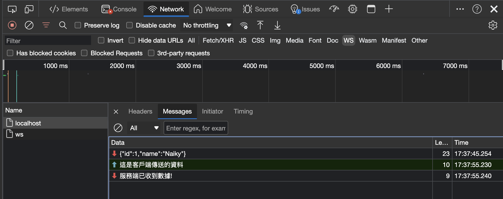Filter requests by Fetch/XHR type
Viewport: 503px width, 199px height.
(x=218, y=40)
